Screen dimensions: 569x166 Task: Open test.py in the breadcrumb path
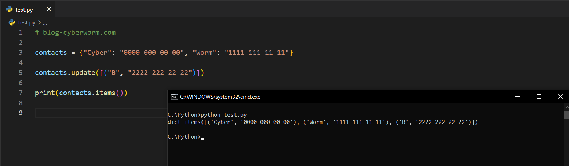[26, 23]
